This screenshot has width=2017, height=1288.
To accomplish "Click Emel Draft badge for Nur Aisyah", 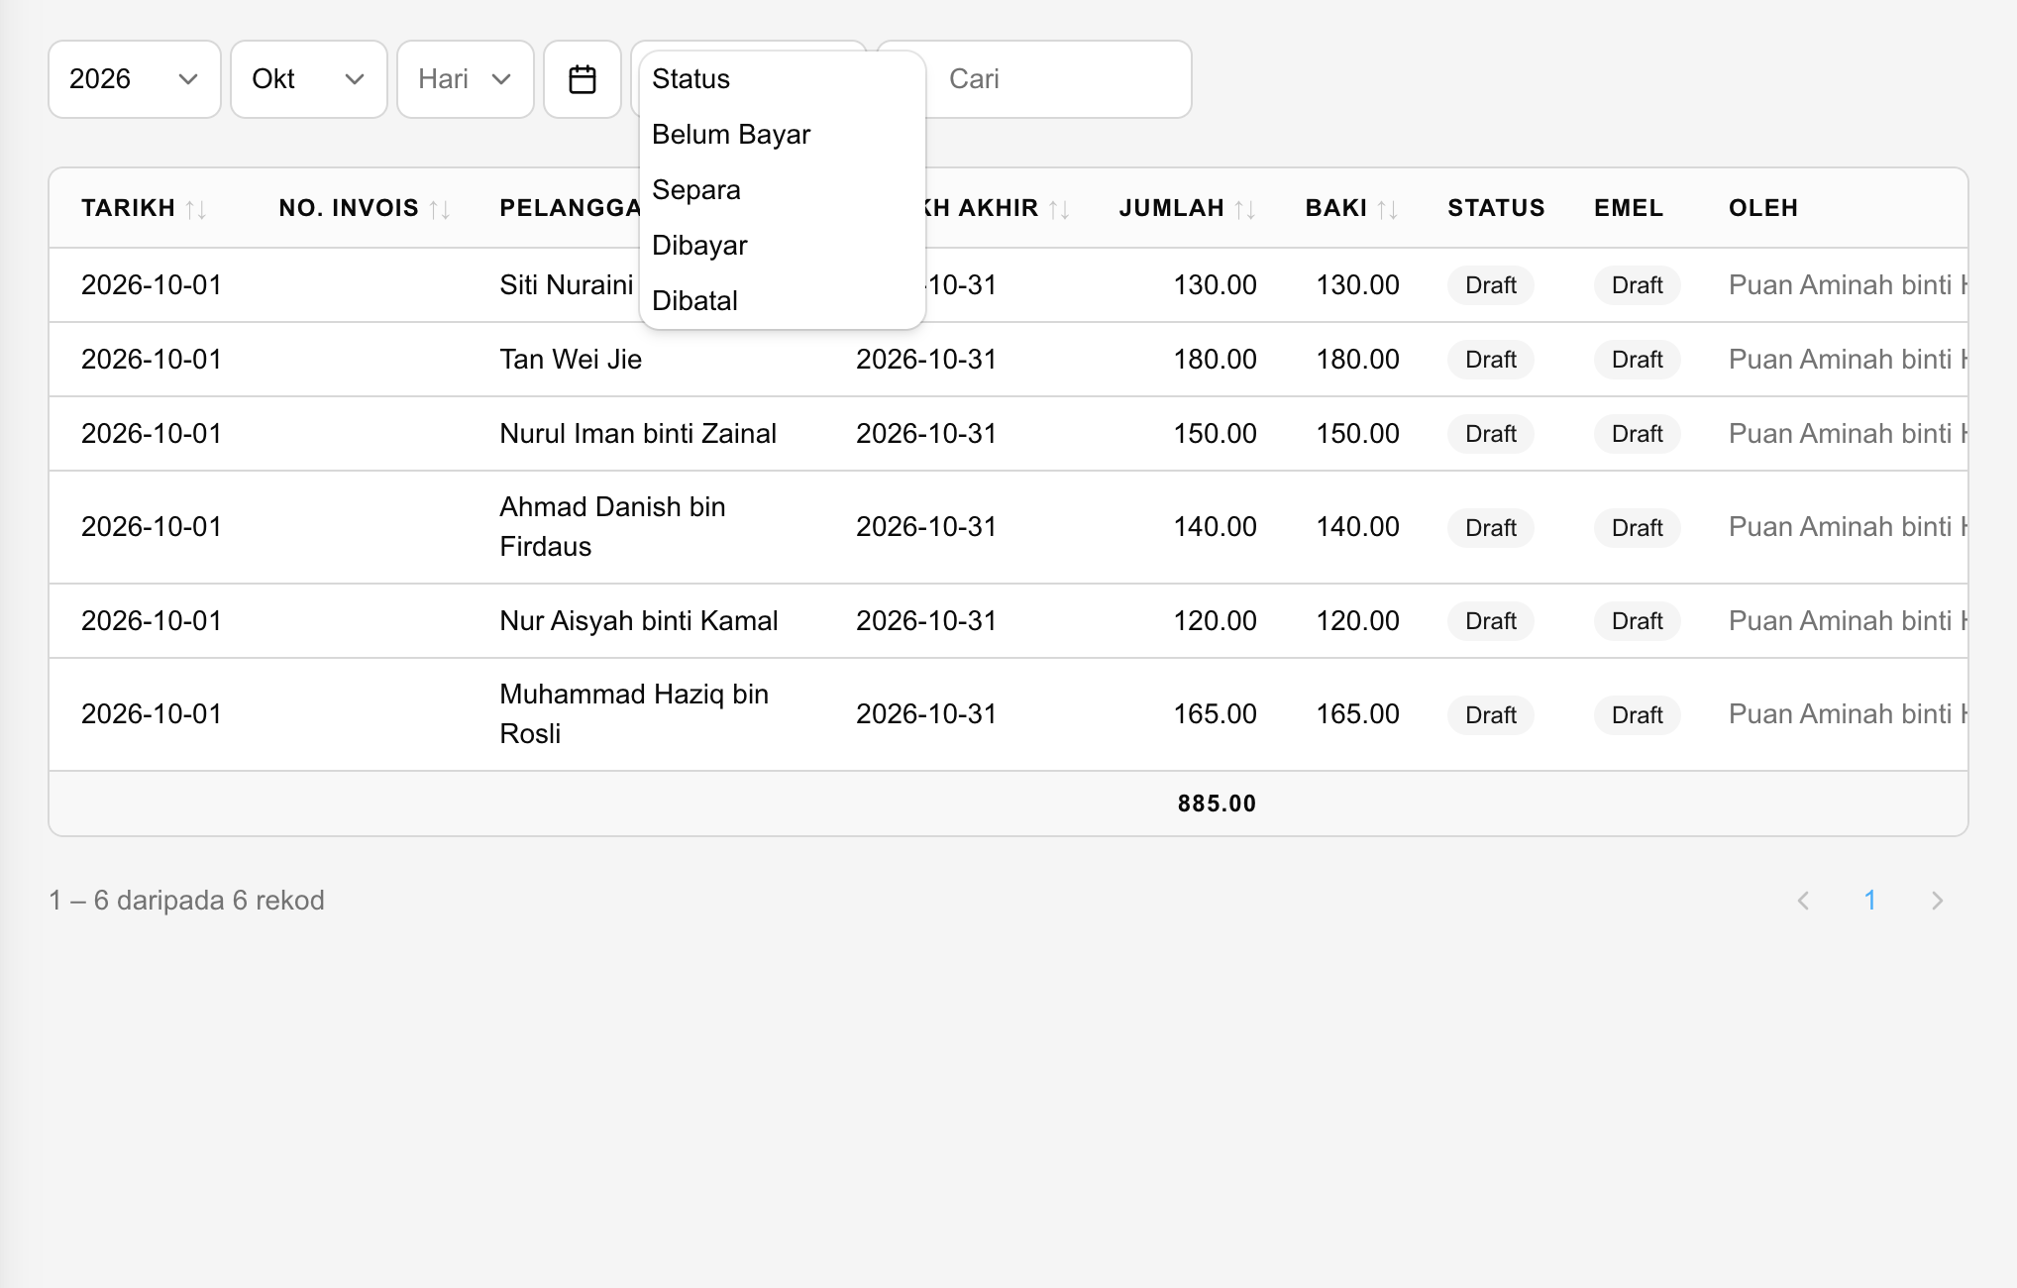I will click(x=1638, y=621).
